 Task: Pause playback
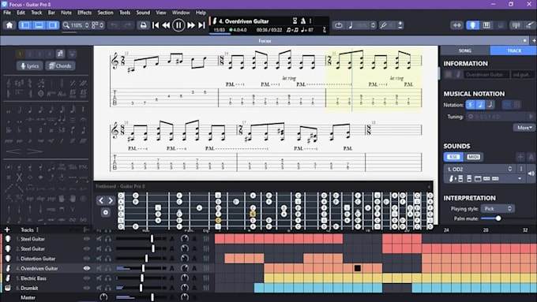(x=178, y=25)
